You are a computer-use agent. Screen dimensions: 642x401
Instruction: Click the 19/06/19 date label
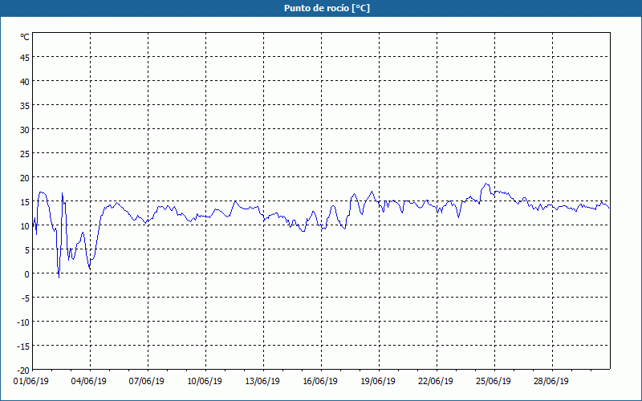(378, 382)
